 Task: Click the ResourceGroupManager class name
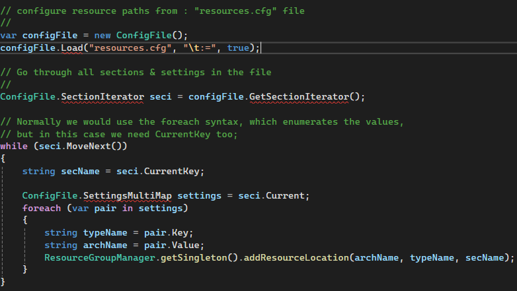click(x=100, y=258)
